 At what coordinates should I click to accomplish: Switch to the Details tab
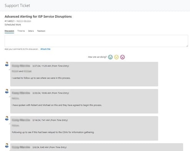click(31, 31)
